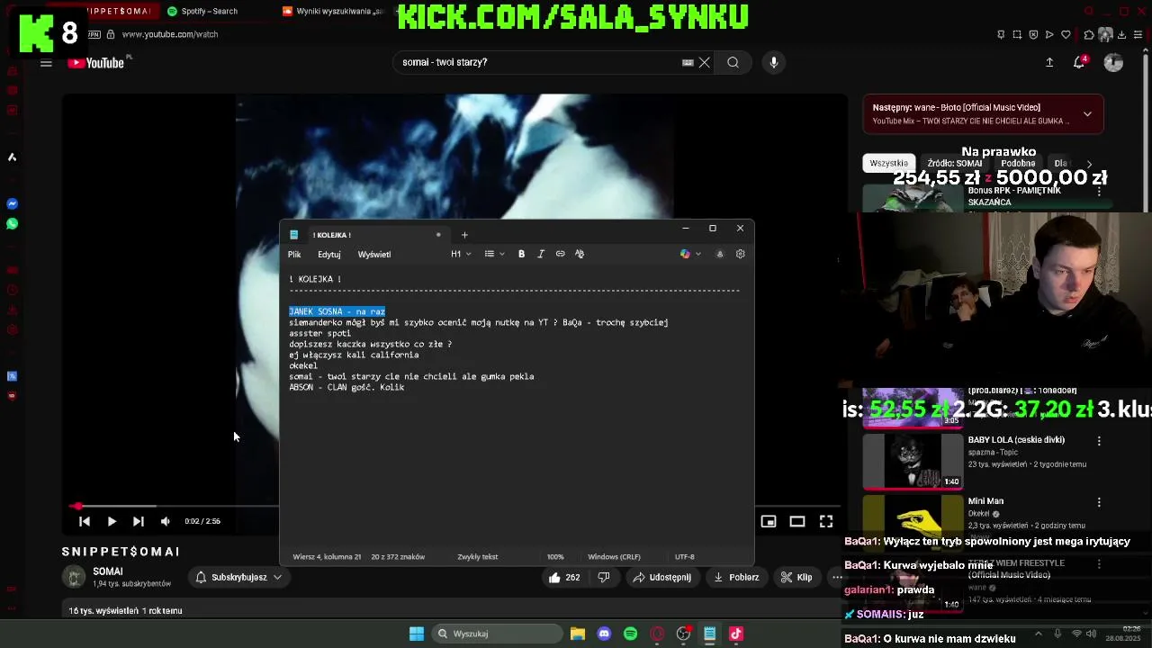
Task: Show more filter chips with the arrow
Action: pyautogui.click(x=1089, y=164)
